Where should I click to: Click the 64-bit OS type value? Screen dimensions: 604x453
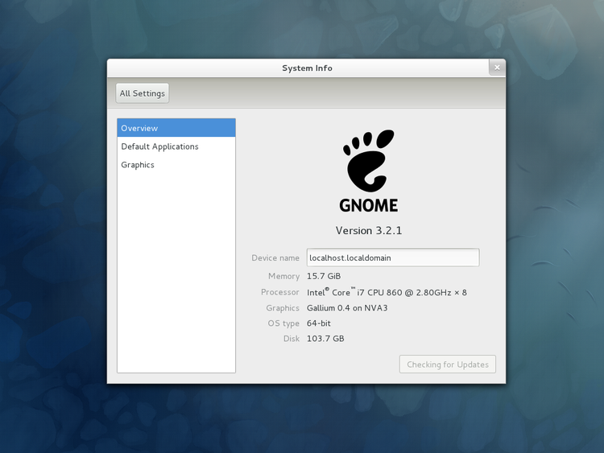tap(319, 323)
